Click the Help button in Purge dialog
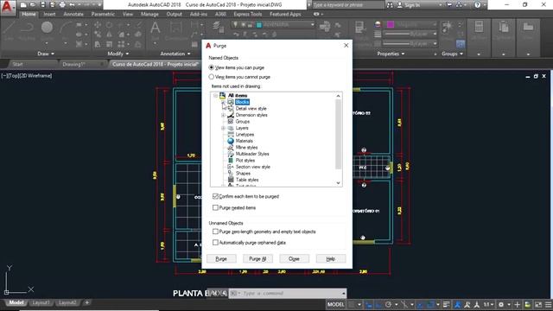This screenshot has width=553, height=311. (330, 259)
